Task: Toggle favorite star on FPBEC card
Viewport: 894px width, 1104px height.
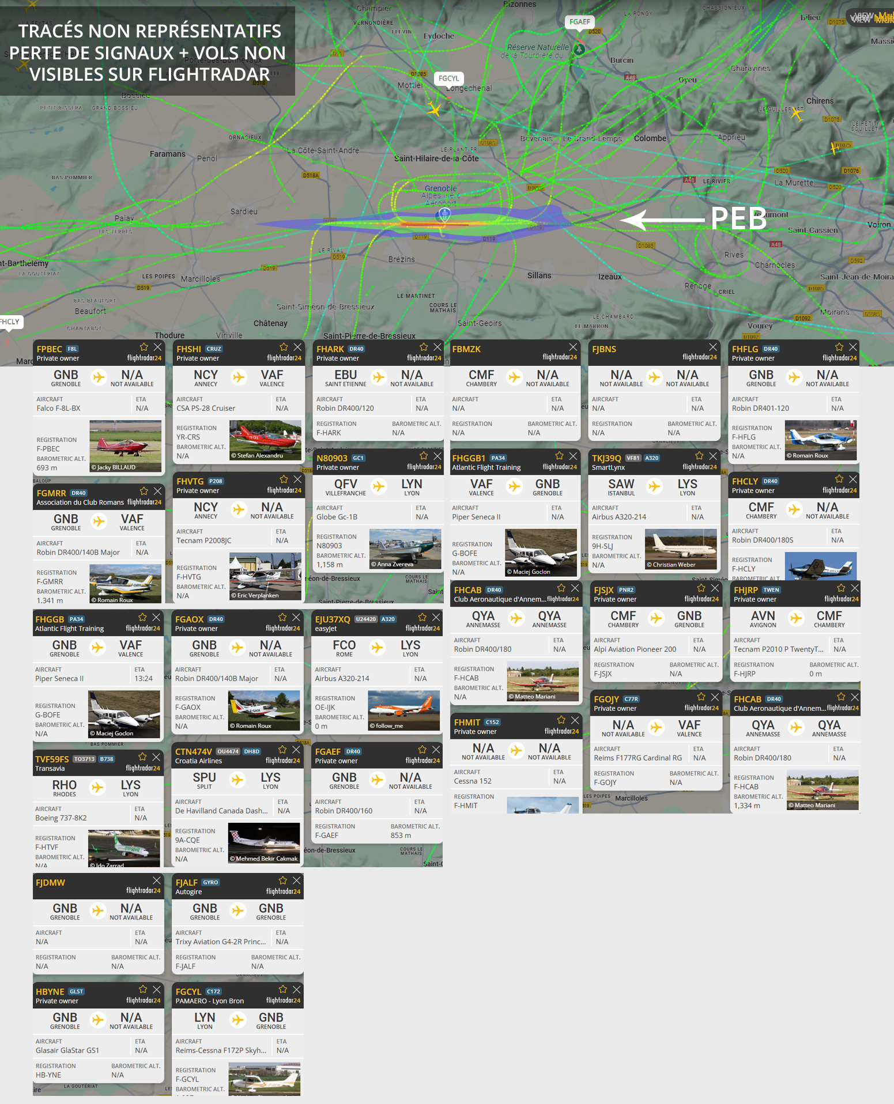Action: 144,347
